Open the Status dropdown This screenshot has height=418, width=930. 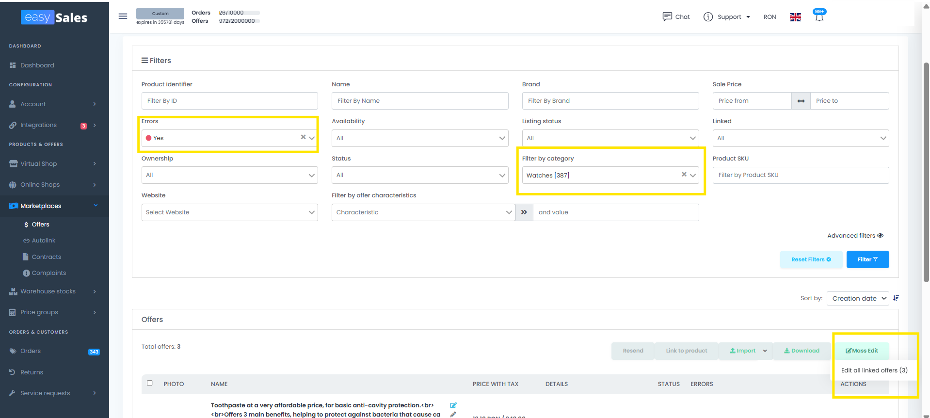click(420, 175)
